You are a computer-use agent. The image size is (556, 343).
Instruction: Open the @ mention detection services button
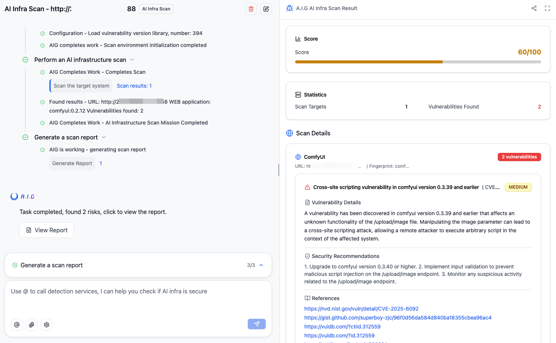pos(17,325)
